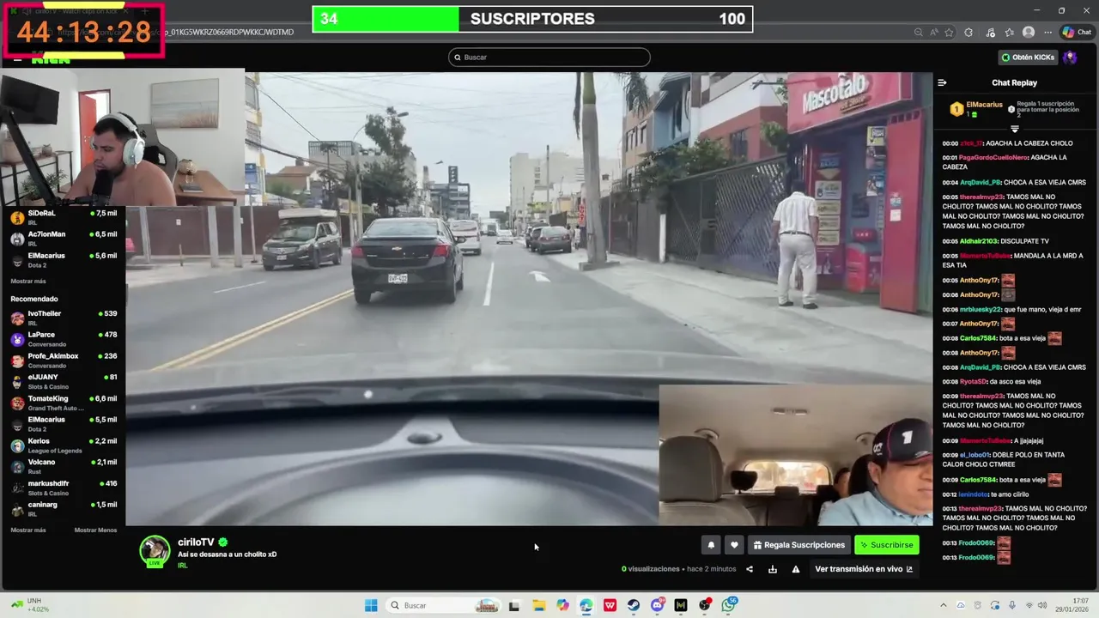Open Volcano recommended channel
This screenshot has height=618, width=1099.
[64, 466]
